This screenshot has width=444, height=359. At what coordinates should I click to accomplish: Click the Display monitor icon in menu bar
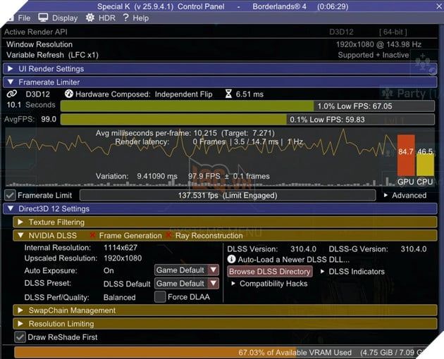(x=43, y=18)
